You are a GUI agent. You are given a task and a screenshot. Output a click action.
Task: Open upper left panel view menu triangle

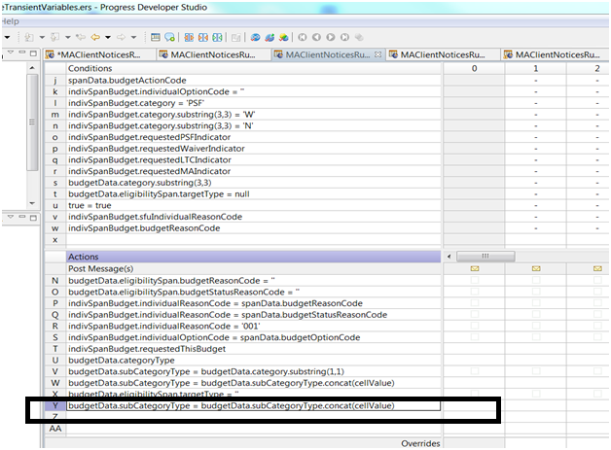click(x=11, y=52)
